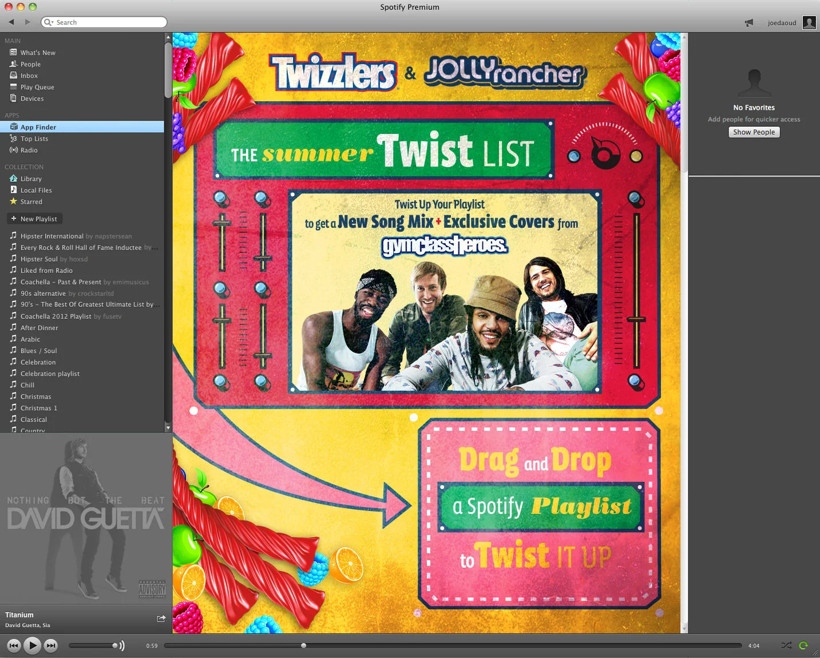Open the Radio app

(x=29, y=150)
